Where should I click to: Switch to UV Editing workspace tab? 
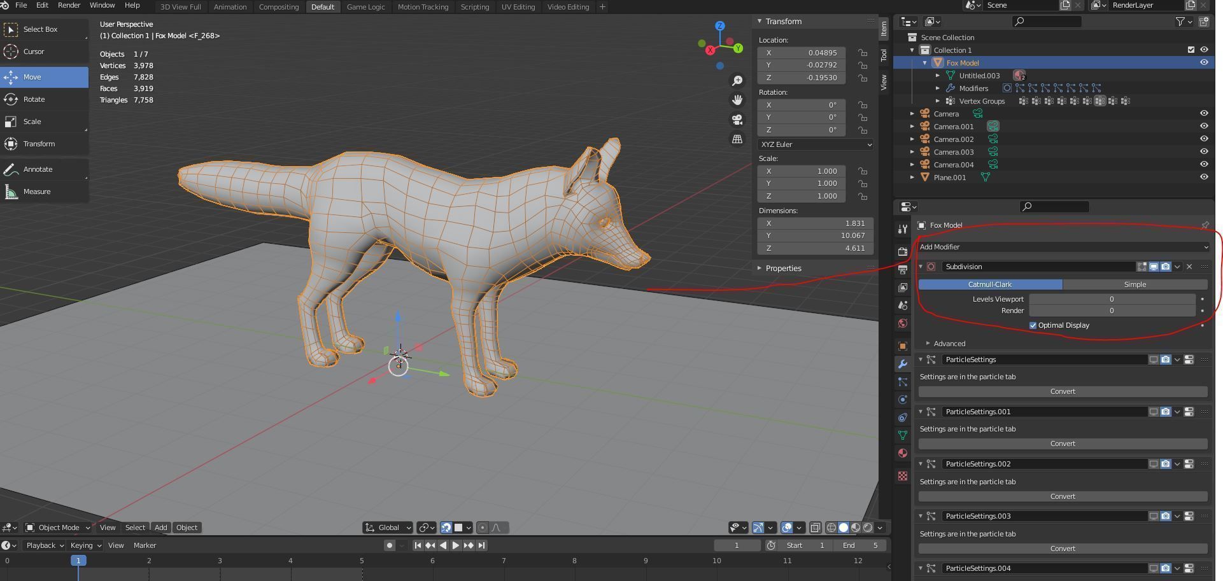[x=518, y=7]
